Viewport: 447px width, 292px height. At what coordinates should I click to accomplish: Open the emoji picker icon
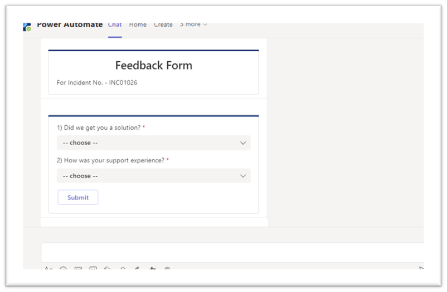click(64, 268)
